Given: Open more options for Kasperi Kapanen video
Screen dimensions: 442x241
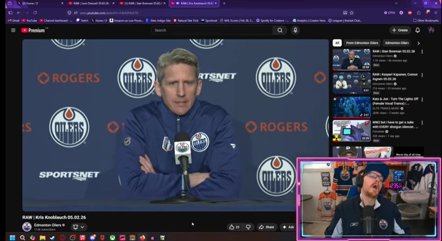Looking at the screenshot, I should (x=422, y=75).
